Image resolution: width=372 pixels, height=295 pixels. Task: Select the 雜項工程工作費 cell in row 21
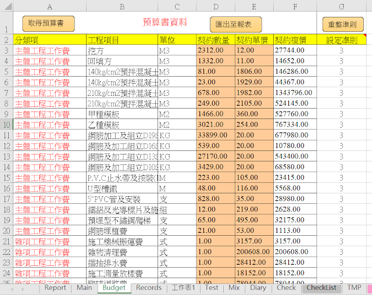tap(49, 242)
